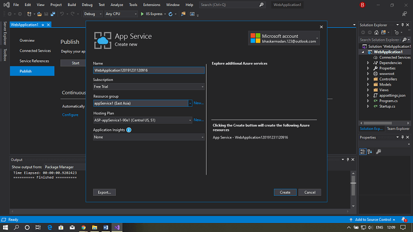
Task: Click the app service Name input field
Action: 149,70
